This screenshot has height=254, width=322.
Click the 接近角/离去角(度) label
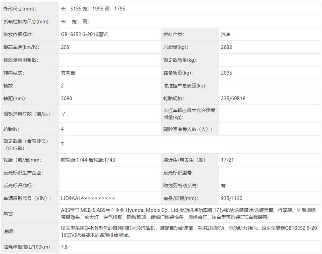tap(187, 160)
